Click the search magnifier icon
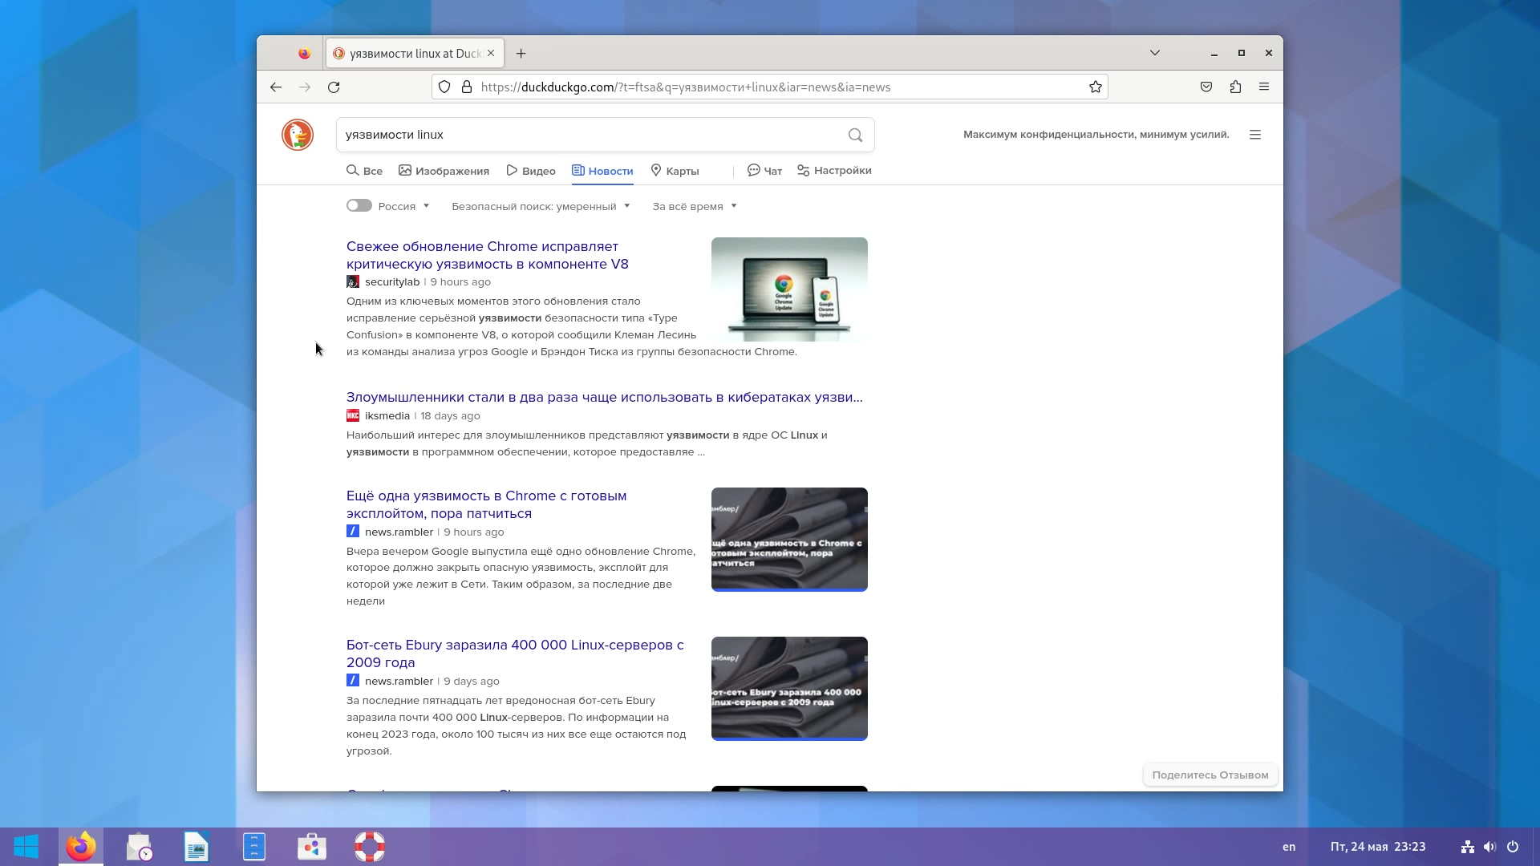The image size is (1540, 866). click(x=854, y=135)
